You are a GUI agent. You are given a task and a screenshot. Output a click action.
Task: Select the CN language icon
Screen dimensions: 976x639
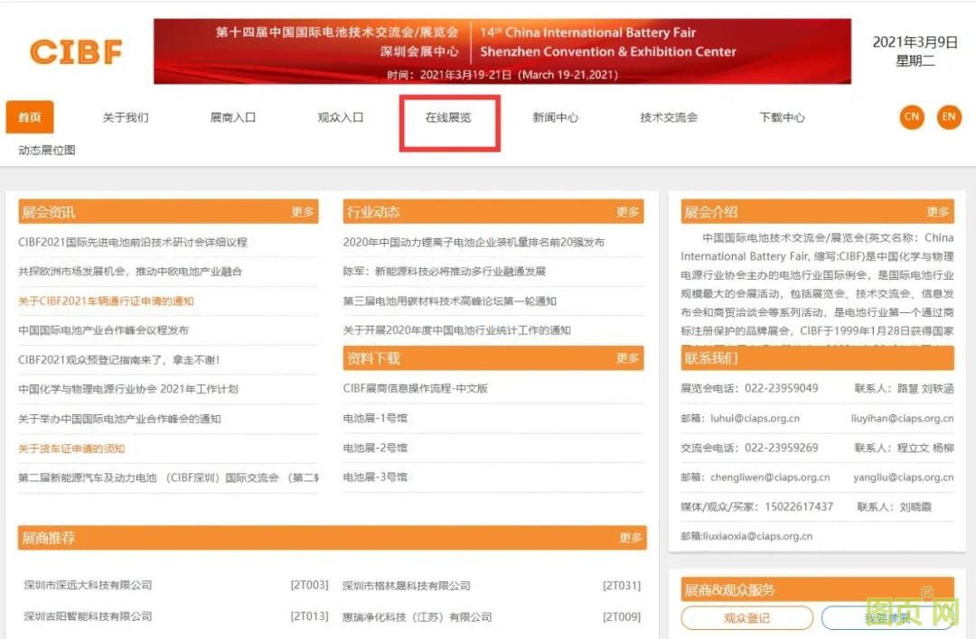click(x=911, y=117)
